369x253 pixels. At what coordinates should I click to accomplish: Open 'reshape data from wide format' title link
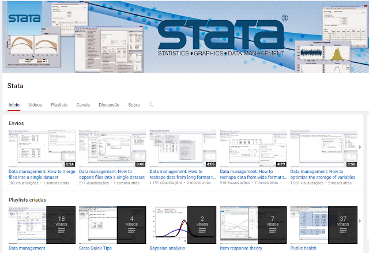(254, 174)
